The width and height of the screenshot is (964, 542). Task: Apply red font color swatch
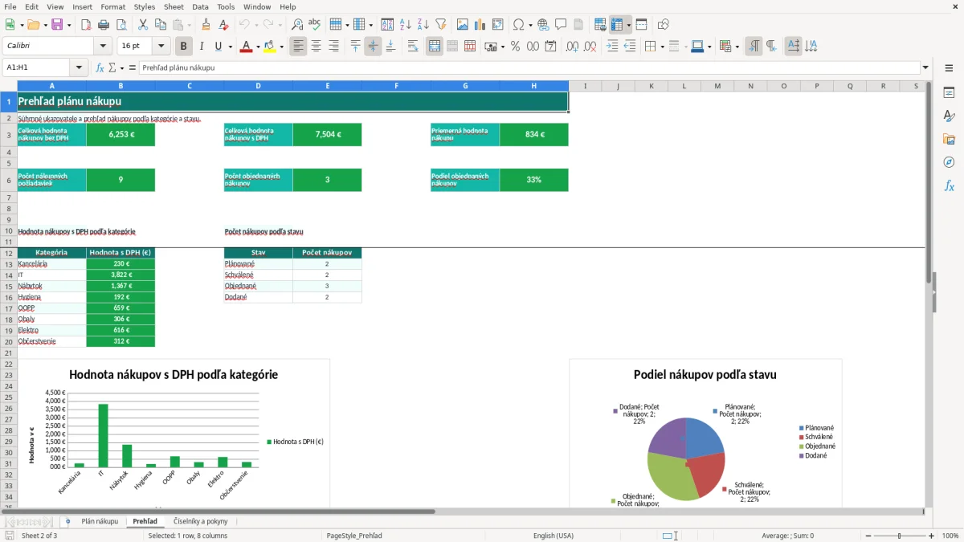coord(246,47)
